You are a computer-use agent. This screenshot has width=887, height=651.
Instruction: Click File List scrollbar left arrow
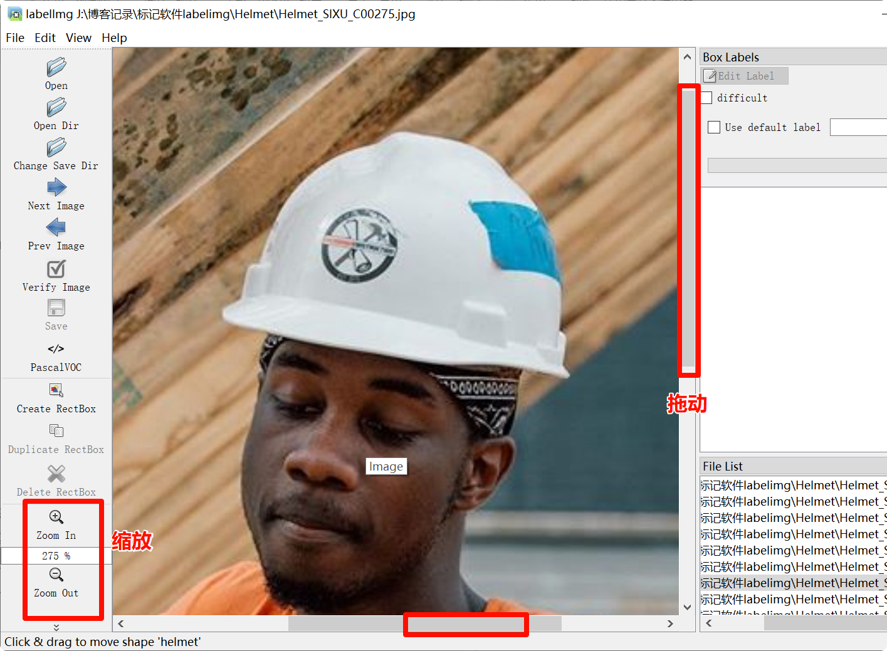708,623
